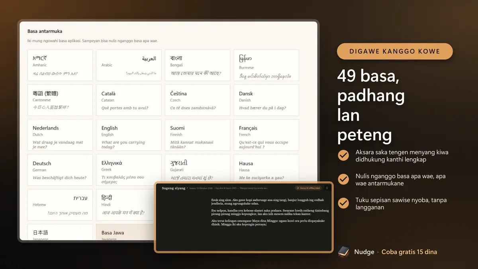Pick the Hebrew language card
Image resolution: width=478 pixels, height=269 pixels.
(60, 205)
